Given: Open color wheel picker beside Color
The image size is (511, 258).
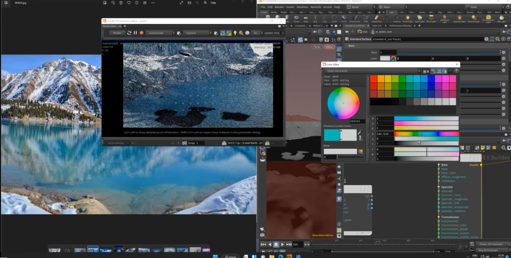Looking at the screenshot, I should pos(393,59).
